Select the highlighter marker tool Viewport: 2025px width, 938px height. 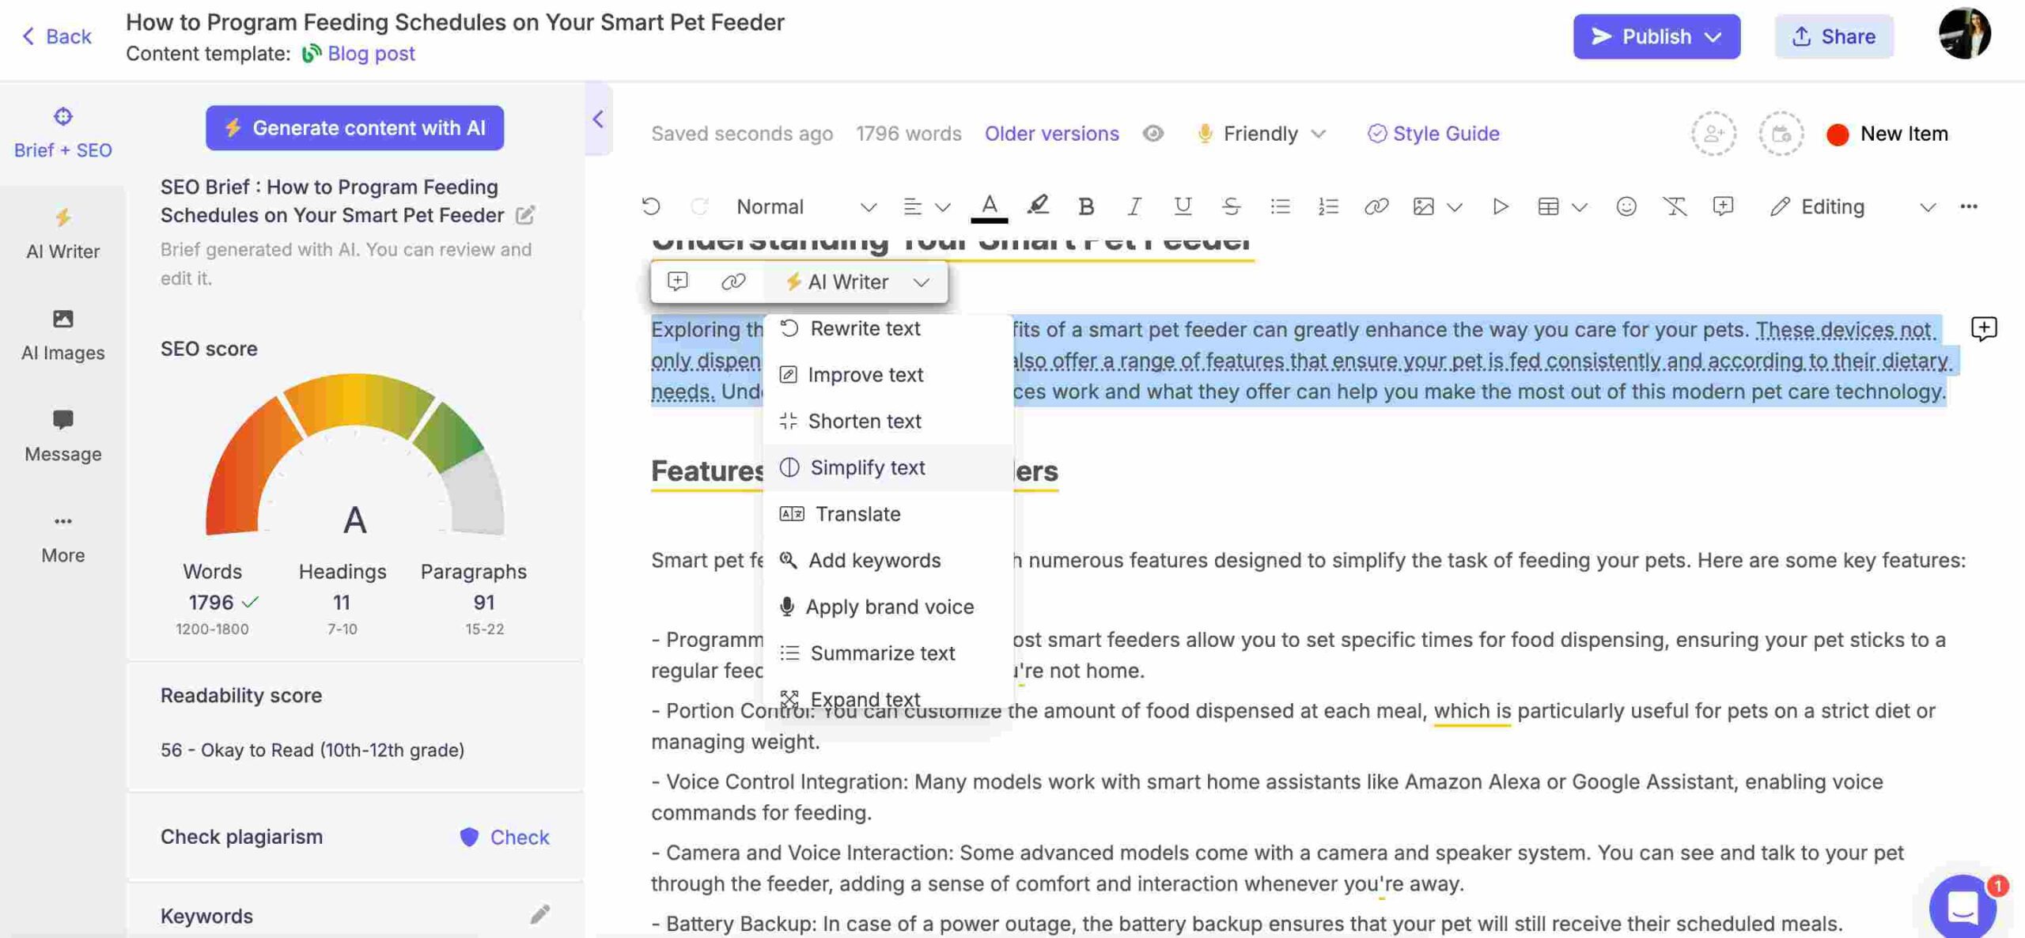[1037, 206]
